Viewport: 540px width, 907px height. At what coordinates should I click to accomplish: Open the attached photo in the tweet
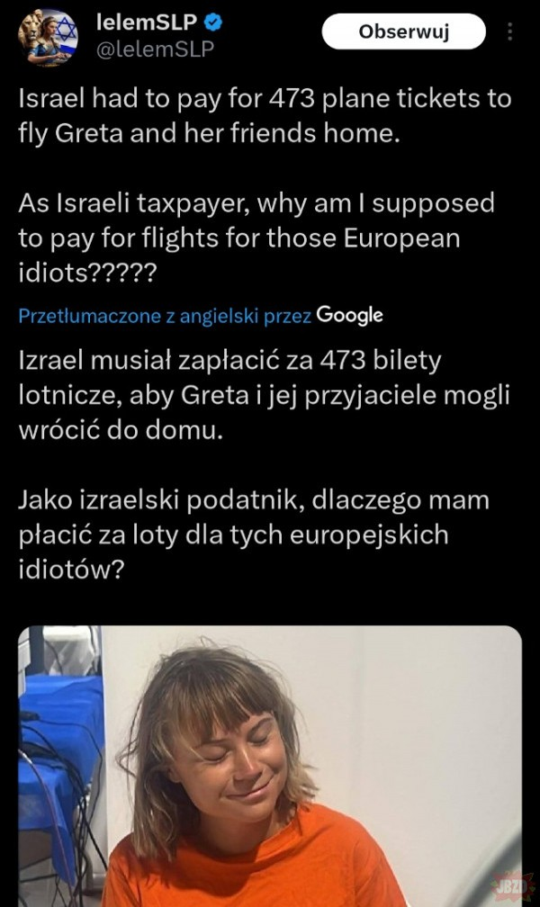pyautogui.click(x=270, y=766)
